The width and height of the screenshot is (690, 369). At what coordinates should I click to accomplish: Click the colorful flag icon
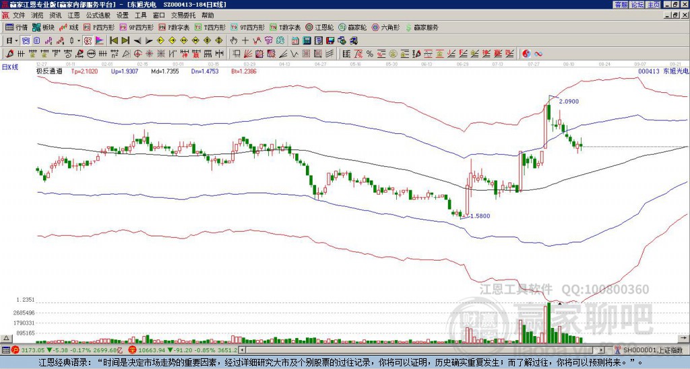coord(100,41)
